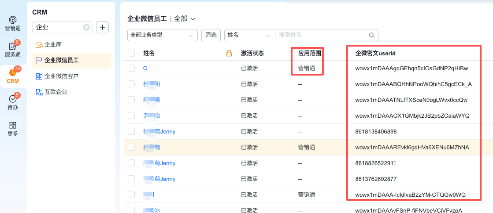Open 企业微信客户 menu item
The width and height of the screenshot is (493, 213).
click(x=61, y=76)
